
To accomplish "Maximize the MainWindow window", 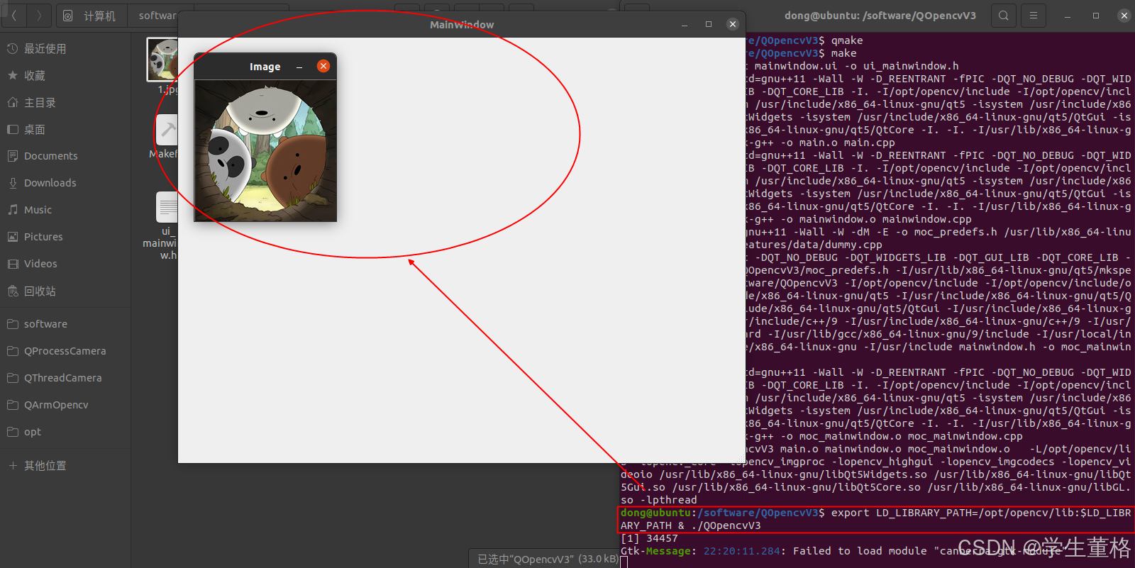I will coord(709,24).
